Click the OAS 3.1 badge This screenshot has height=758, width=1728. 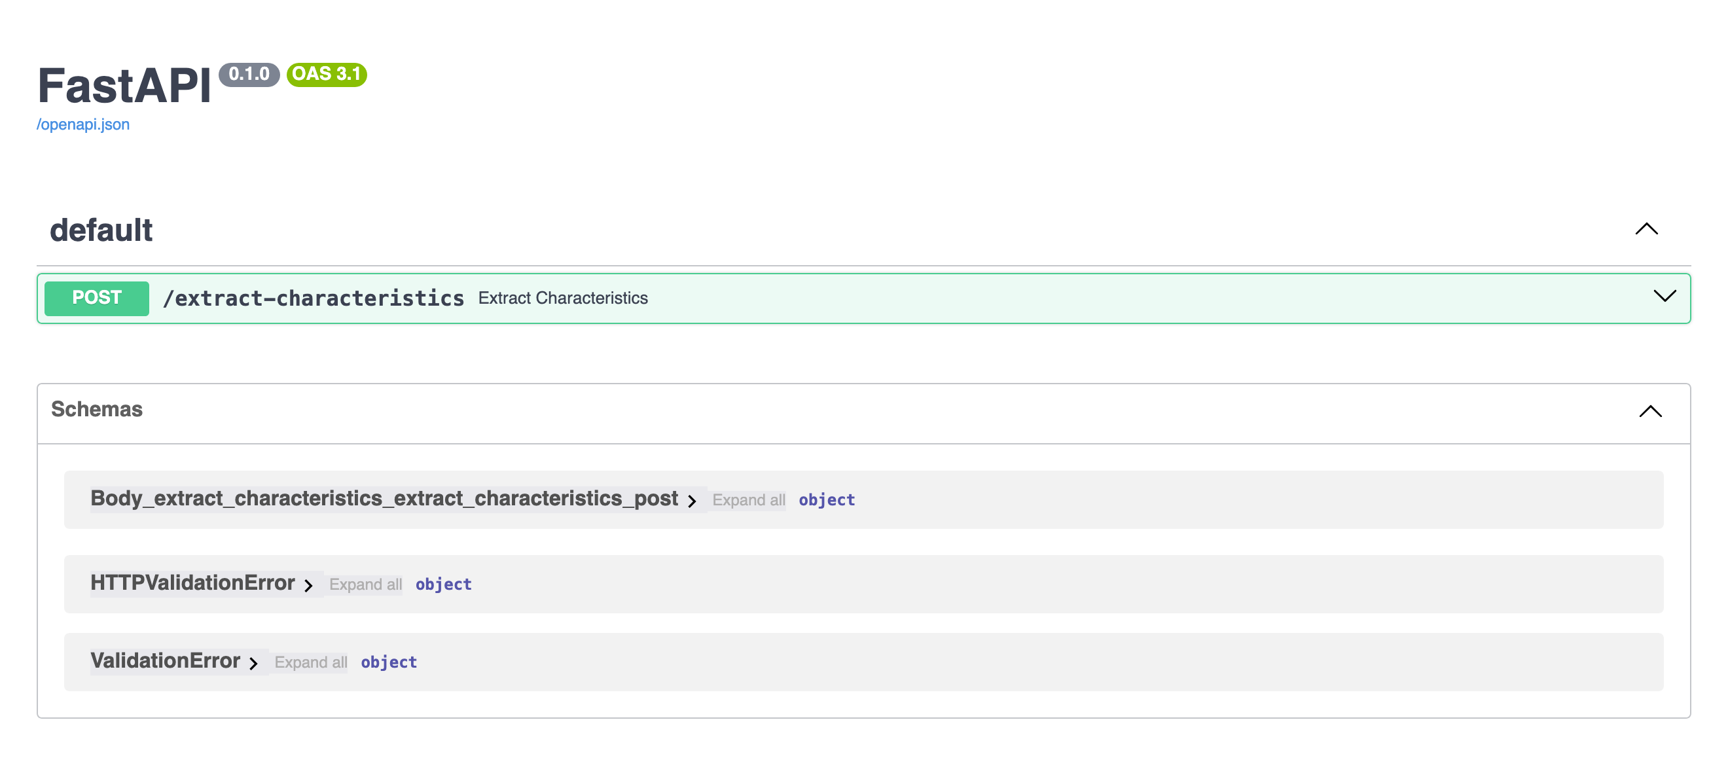click(x=326, y=74)
